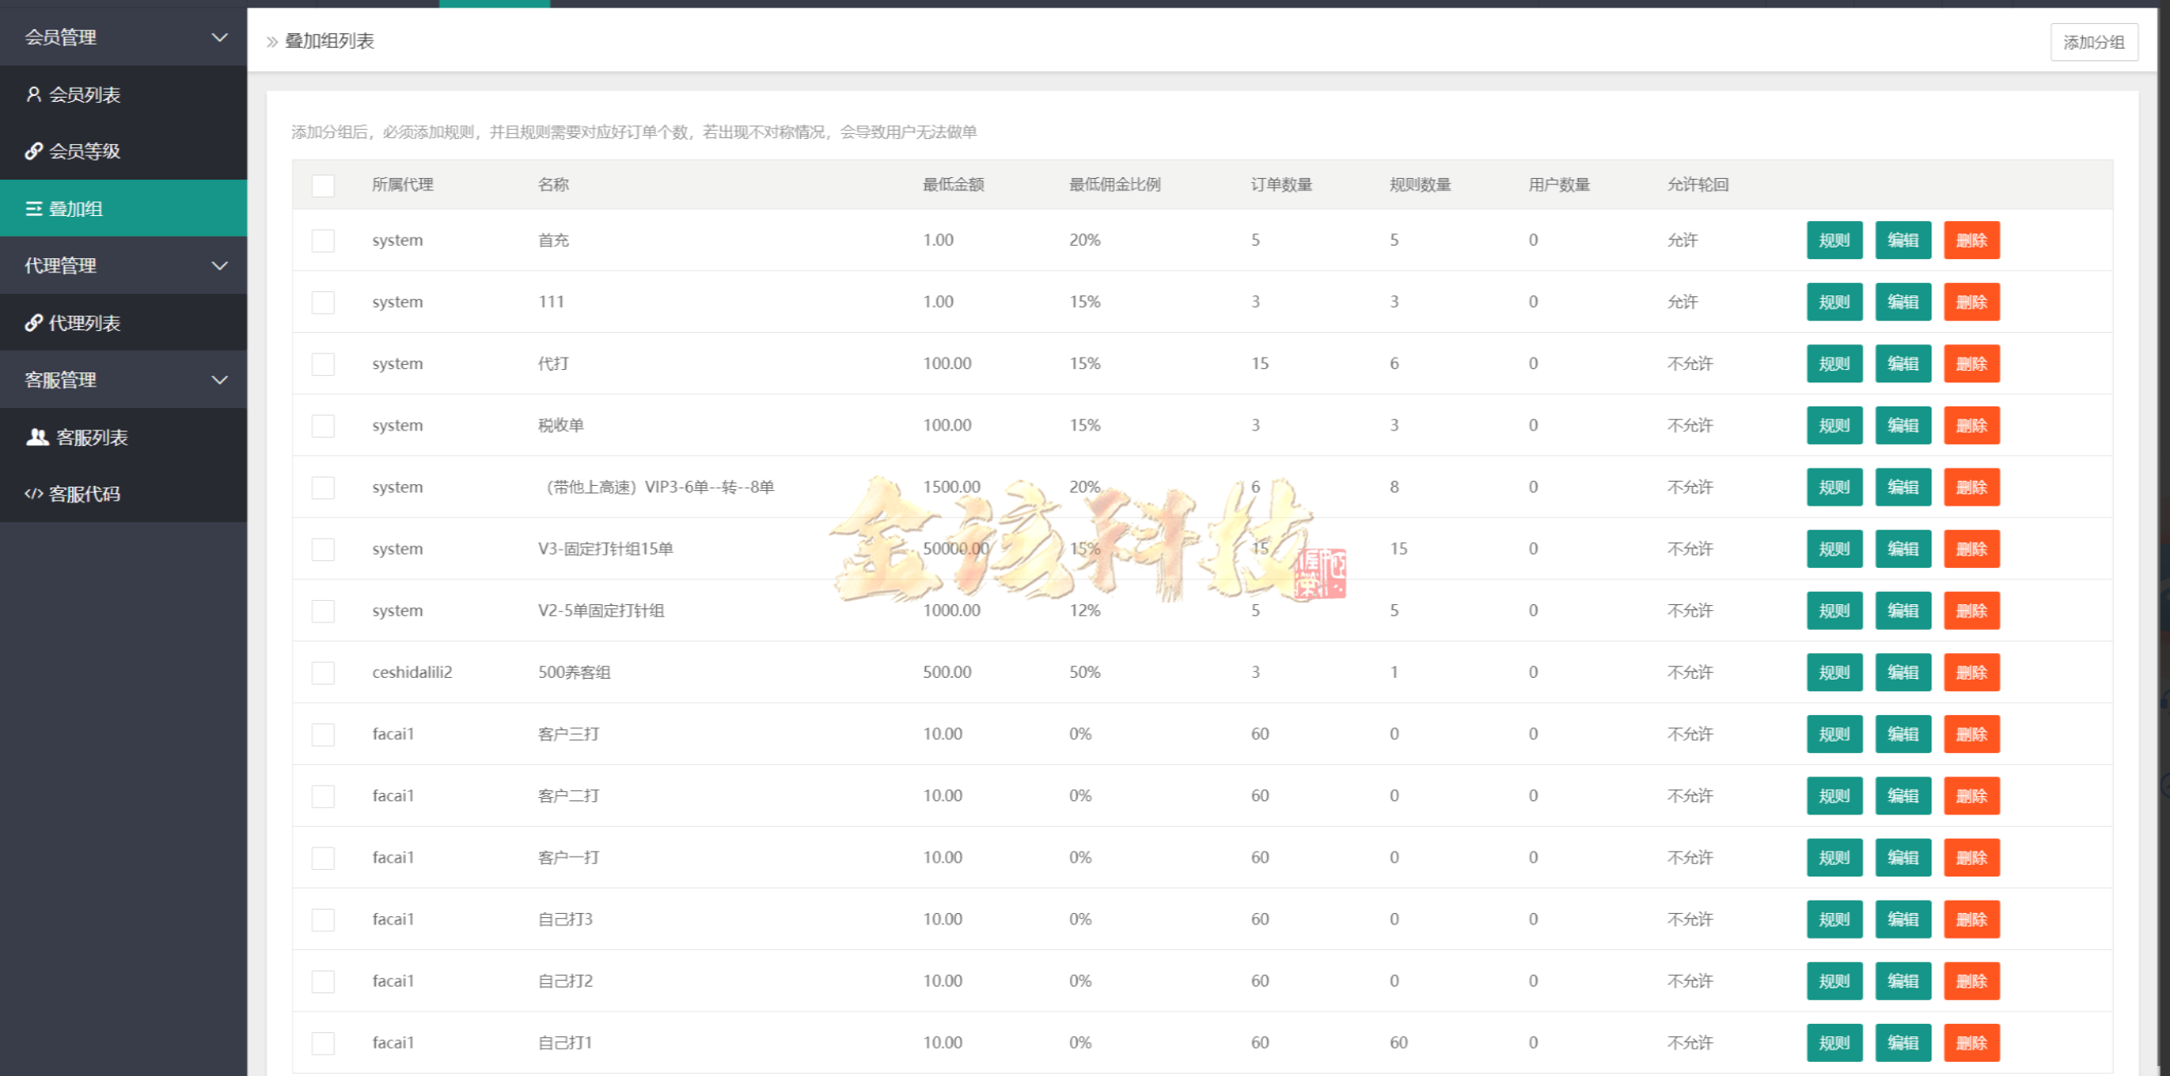Click the list icon beside 叠加组

click(34, 208)
